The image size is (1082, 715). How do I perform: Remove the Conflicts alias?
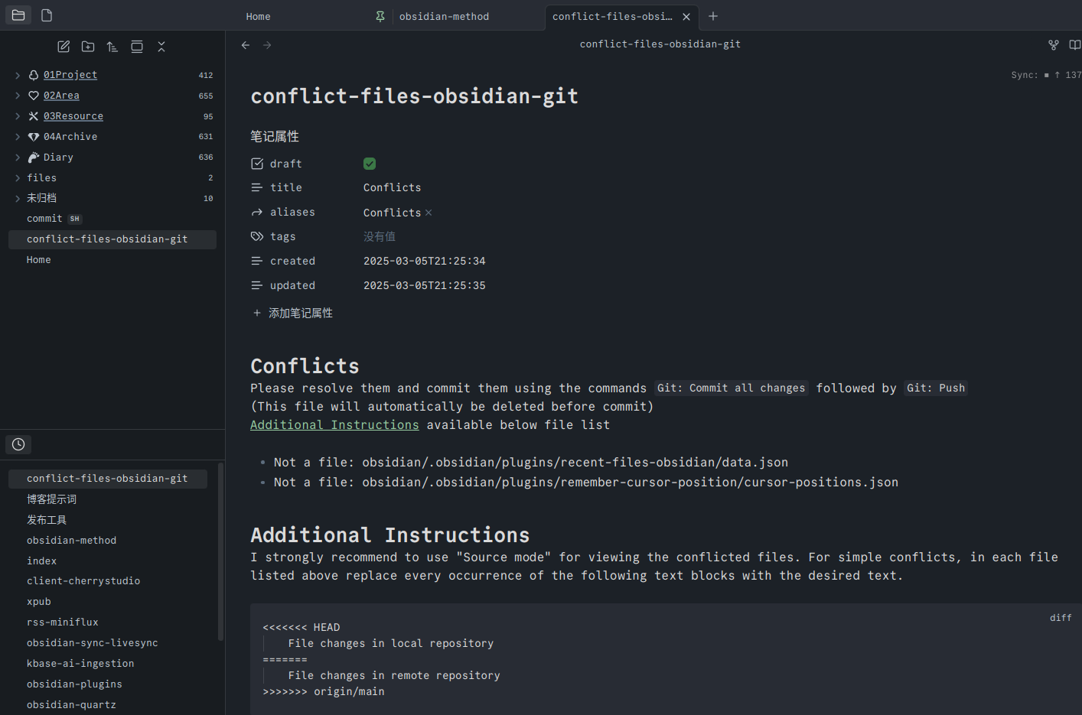429,213
